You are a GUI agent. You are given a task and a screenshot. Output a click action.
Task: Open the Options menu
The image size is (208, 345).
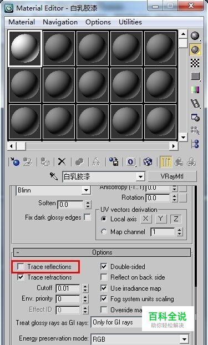click(x=98, y=22)
